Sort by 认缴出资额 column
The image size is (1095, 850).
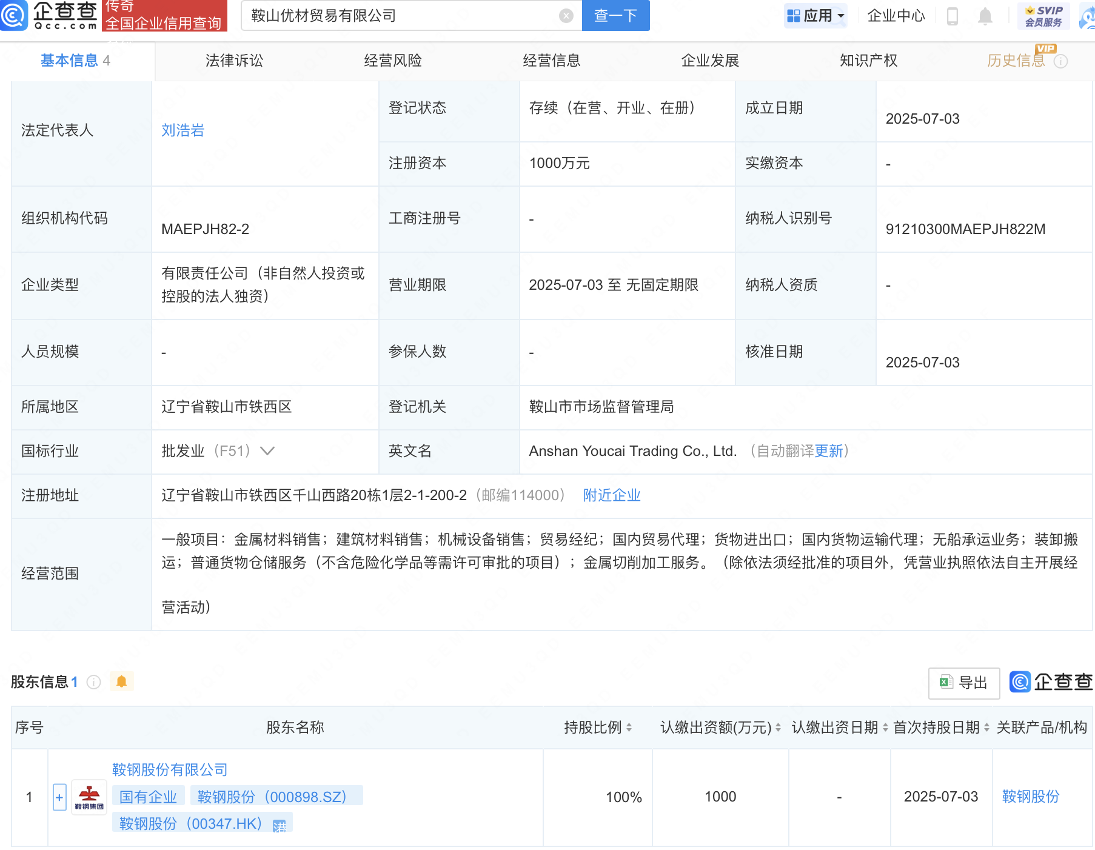(778, 728)
